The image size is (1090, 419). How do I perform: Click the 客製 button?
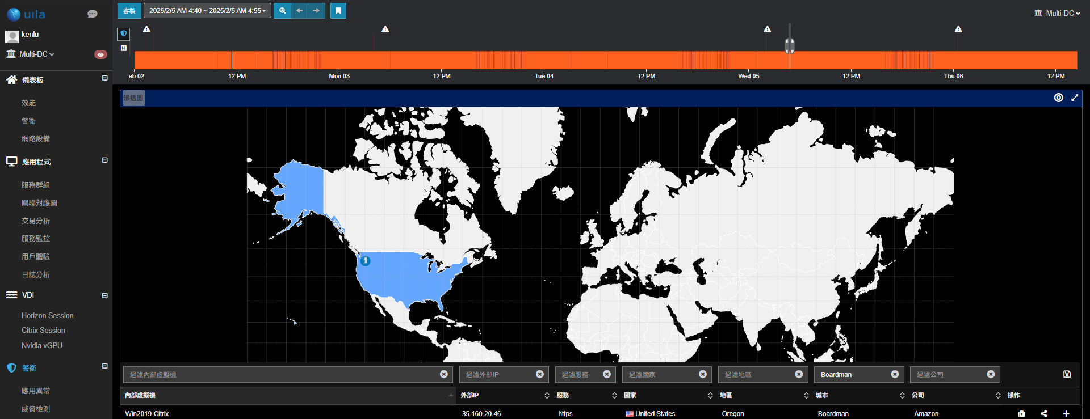tap(129, 11)
